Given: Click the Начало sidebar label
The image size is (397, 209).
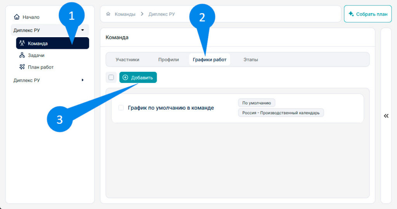Looking at the screenshot, I should 31,17.
